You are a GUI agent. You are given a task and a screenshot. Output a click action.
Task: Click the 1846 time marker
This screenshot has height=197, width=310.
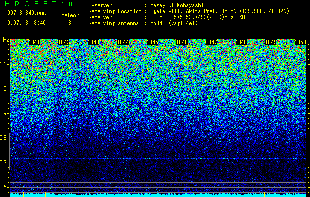182,42
